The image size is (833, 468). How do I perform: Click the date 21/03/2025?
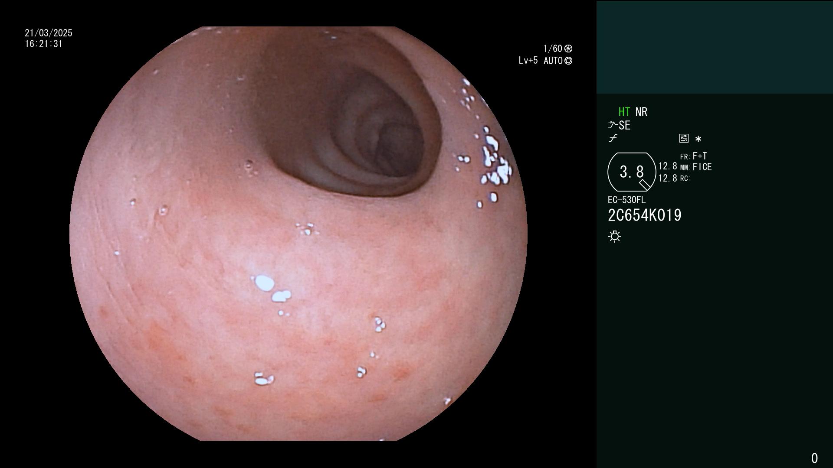49,33
